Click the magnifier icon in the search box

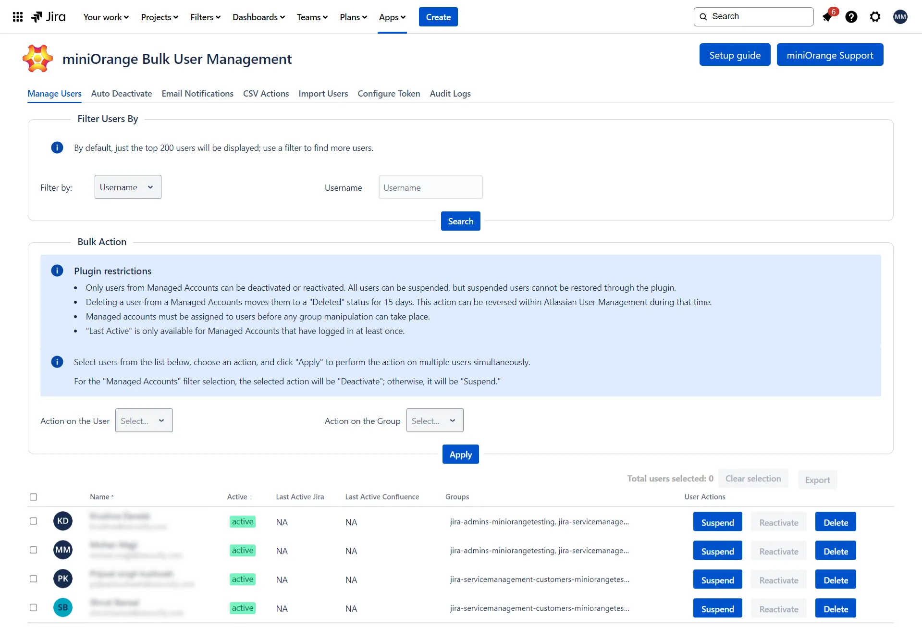coord(703,17)
